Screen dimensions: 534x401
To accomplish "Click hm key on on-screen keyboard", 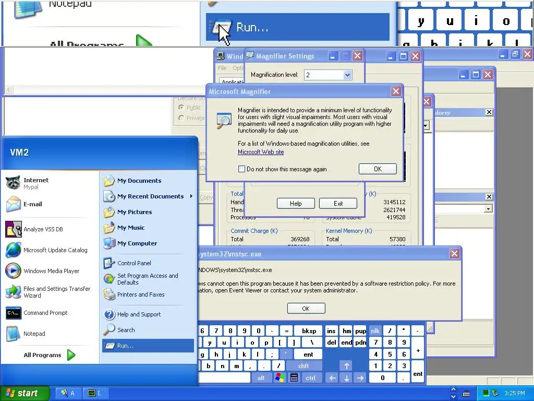I will coord(347,331).
